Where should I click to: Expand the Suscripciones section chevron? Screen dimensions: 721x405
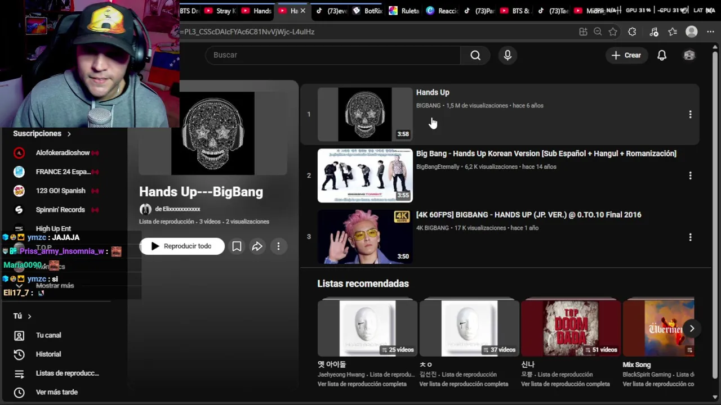coord(69,134)
